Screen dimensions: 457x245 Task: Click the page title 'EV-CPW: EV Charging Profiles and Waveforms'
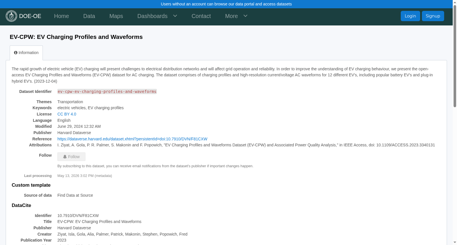76,37
